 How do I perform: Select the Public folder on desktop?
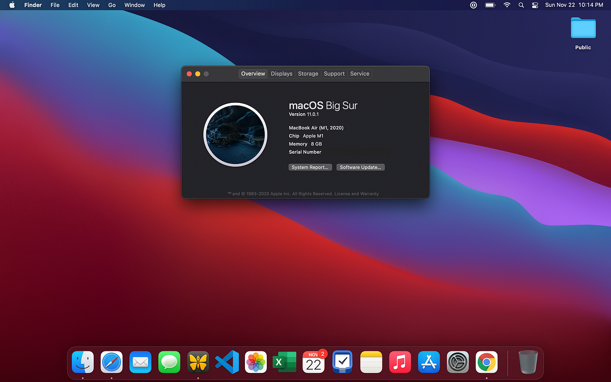583,33
